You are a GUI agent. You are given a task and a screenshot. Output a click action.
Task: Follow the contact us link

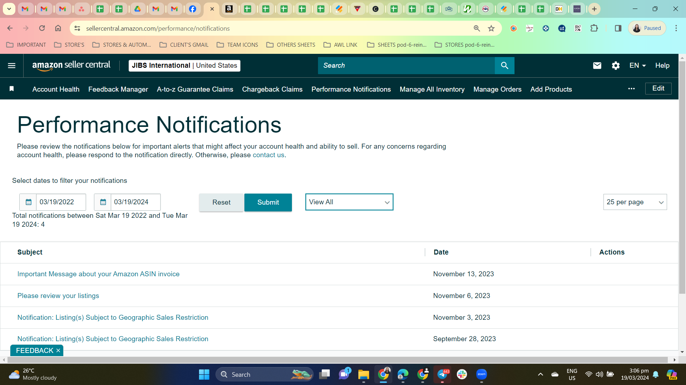point(268,155)
